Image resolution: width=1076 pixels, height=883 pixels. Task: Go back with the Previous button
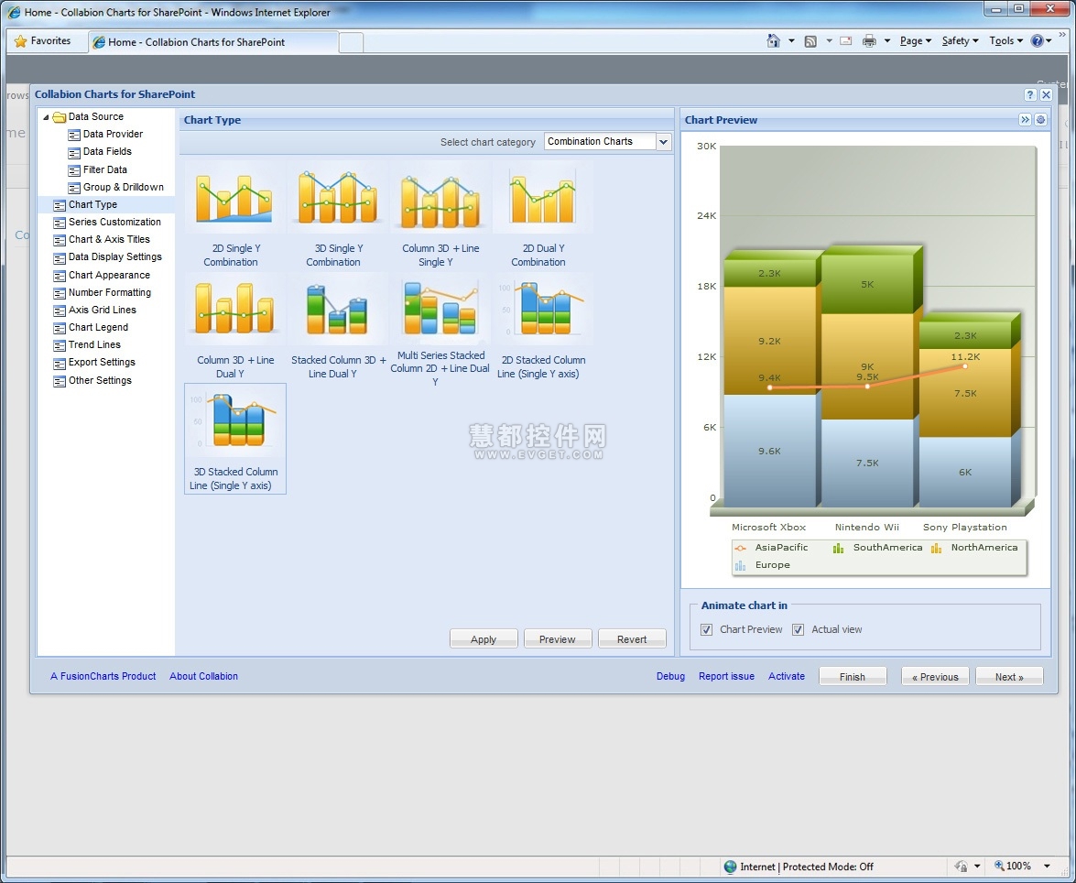(x=935, y=677)
